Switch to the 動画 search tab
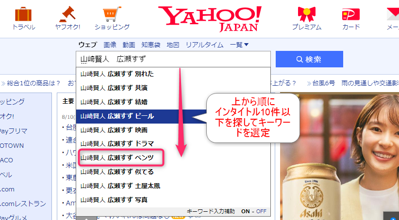 [129, 45]
